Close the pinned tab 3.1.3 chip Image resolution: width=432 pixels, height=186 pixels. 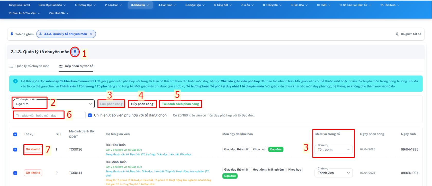click(91, 34)
